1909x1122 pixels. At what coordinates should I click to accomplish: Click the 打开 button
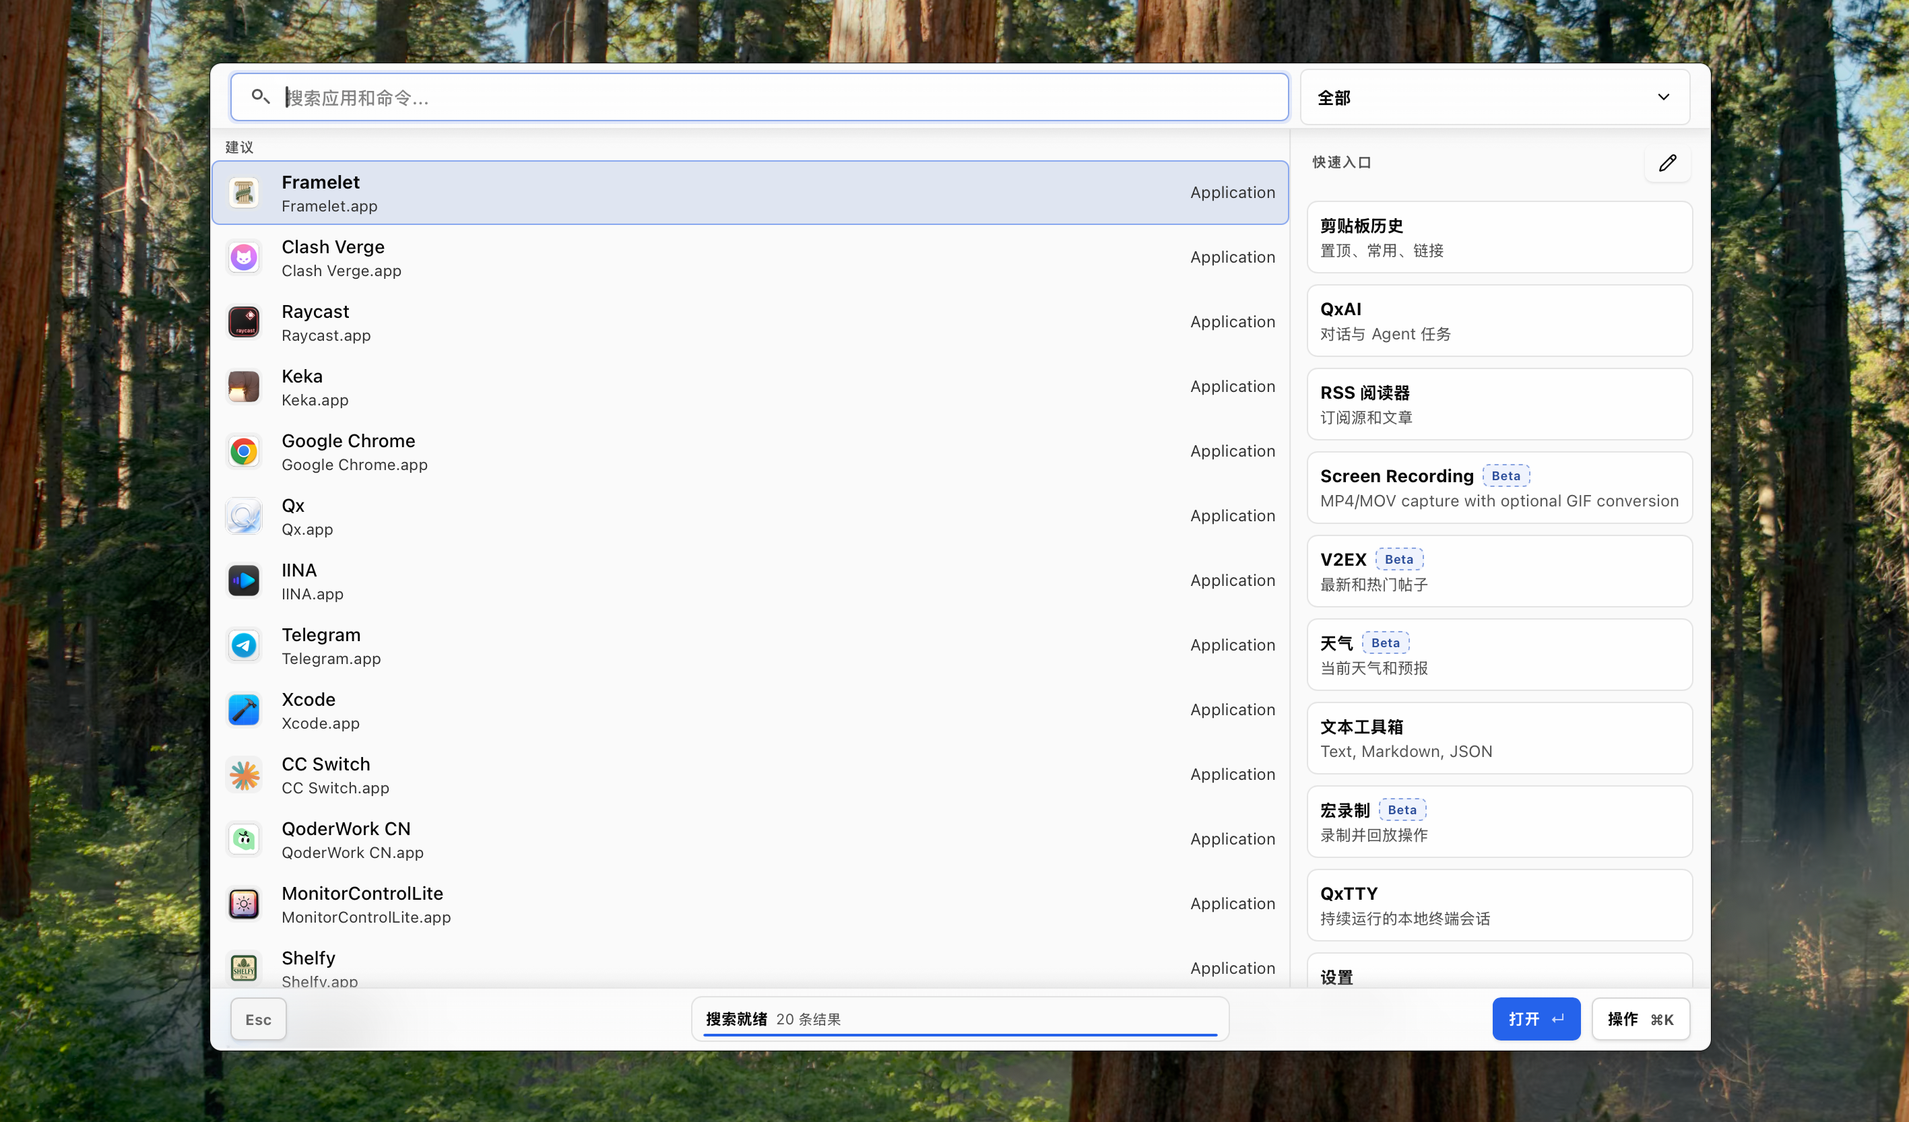pyautogui.click(x=1536, y=1020)
